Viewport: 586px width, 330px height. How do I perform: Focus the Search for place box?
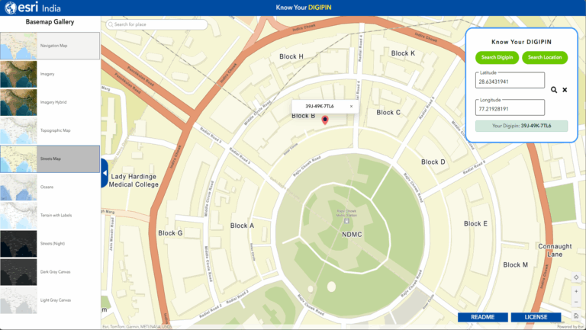[x=156, y=24]
